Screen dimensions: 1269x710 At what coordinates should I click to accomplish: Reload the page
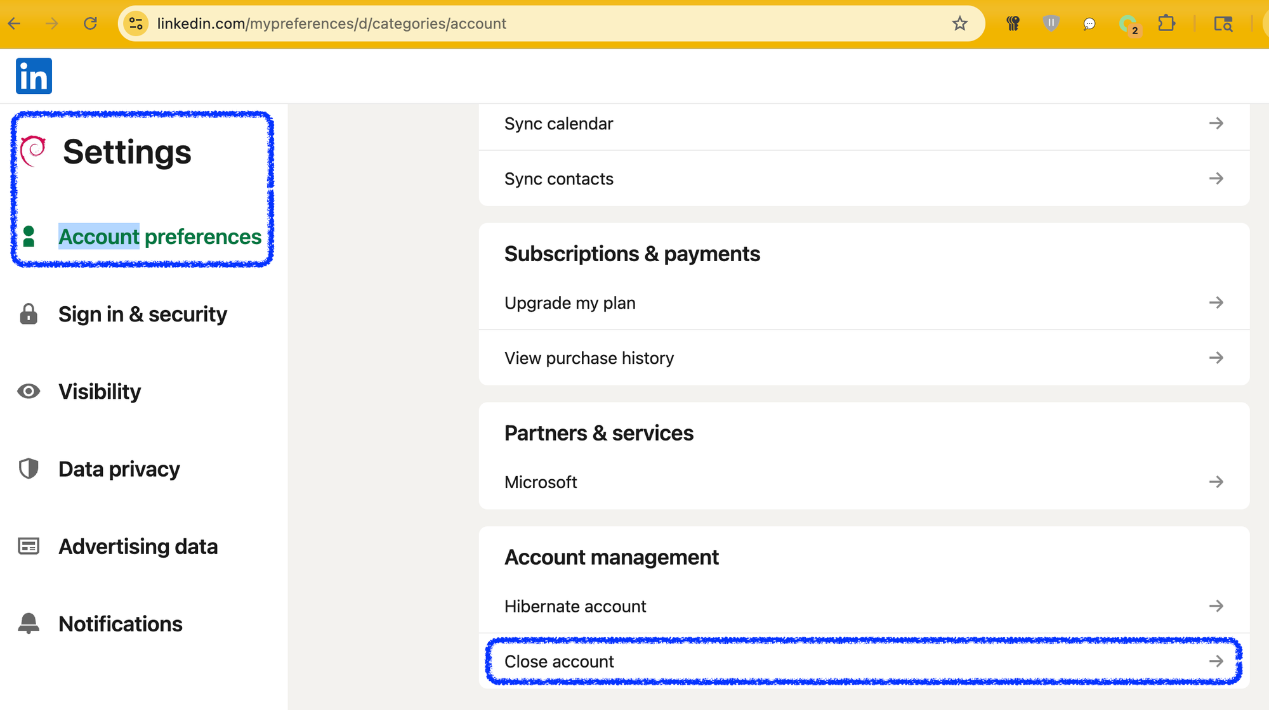(90, 23)
